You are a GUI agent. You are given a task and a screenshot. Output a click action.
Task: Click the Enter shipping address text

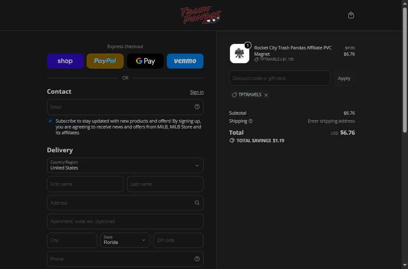tap(331, 121)
